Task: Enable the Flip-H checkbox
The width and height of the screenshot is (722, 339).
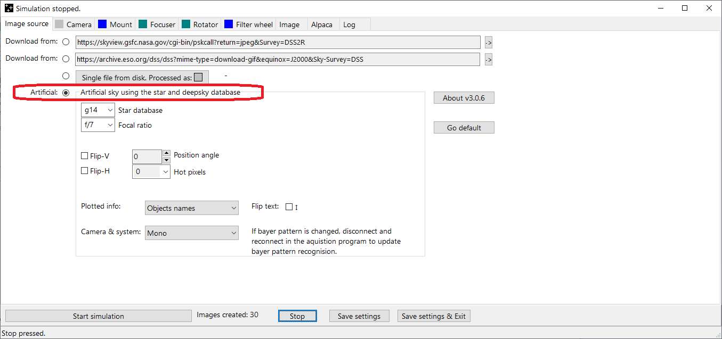Action: pos(84,171)
